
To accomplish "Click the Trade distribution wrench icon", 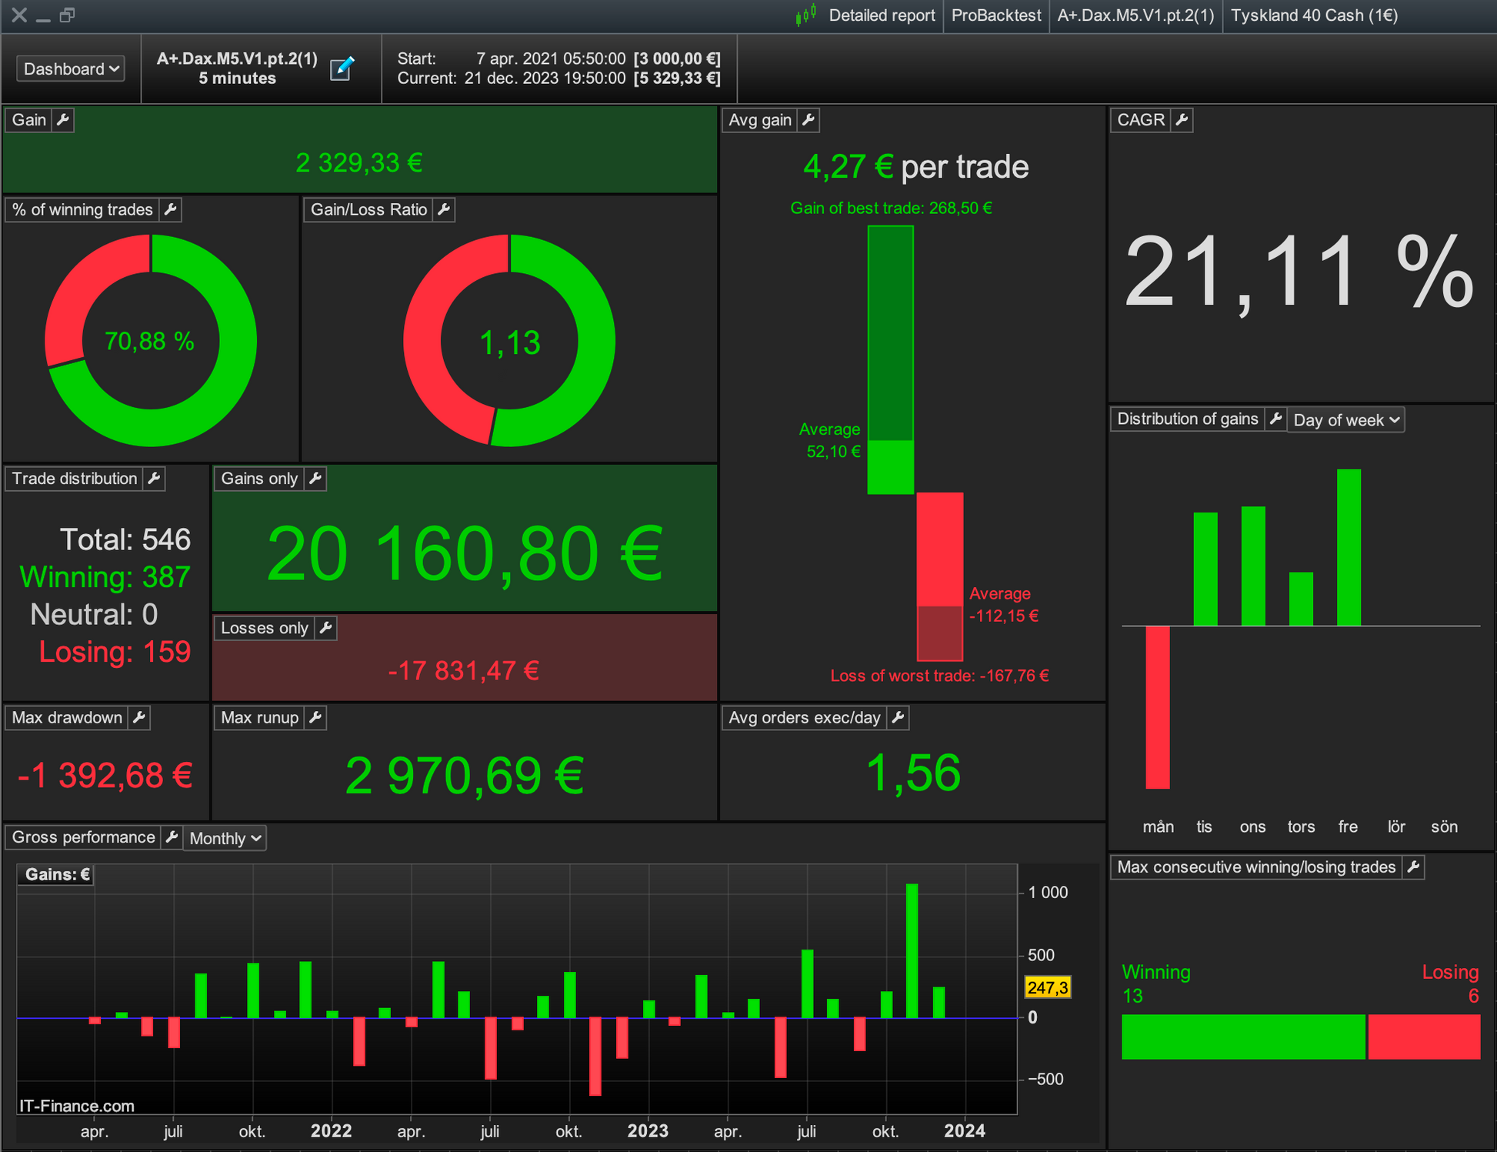I will [x=155, y=479].
